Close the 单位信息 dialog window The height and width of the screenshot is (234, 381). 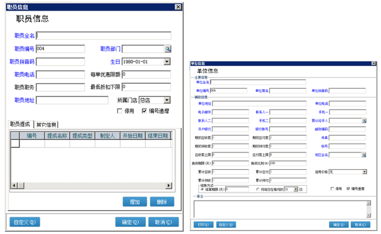point(374,64)
